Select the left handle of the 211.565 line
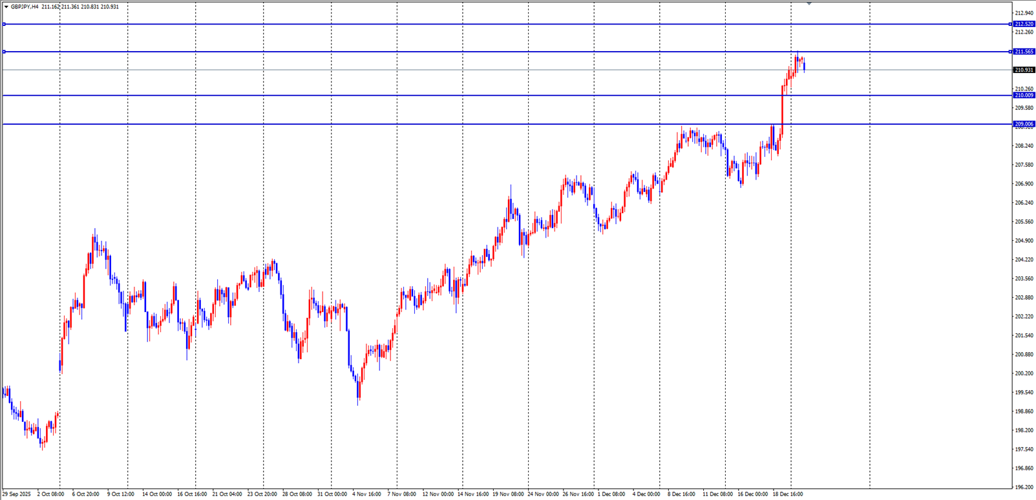The height and width of the screenshot is (500, 1036). click(4, 52)
